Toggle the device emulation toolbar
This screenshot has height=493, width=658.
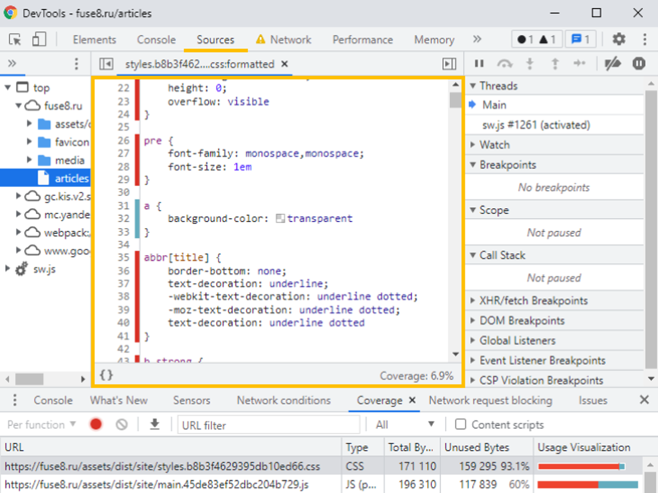[39, 39]
